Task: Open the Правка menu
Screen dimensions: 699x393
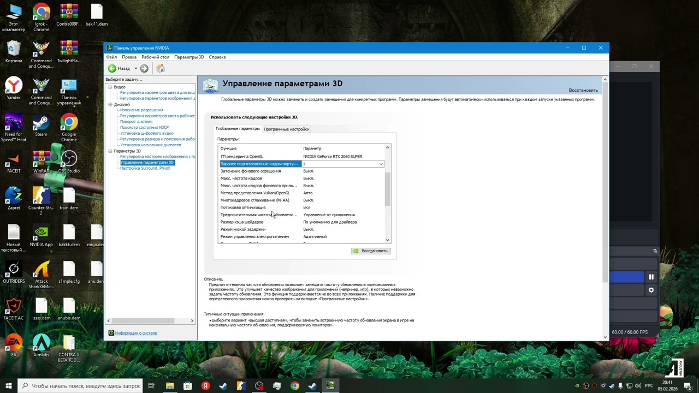Action: [129, 57]
